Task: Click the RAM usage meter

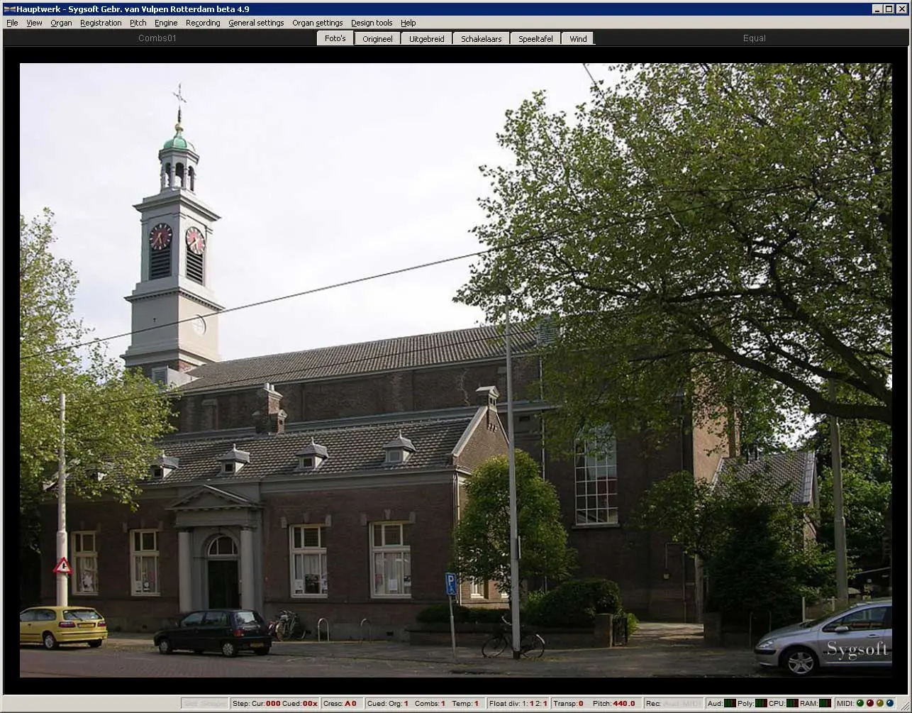Action: click(825, 703)
